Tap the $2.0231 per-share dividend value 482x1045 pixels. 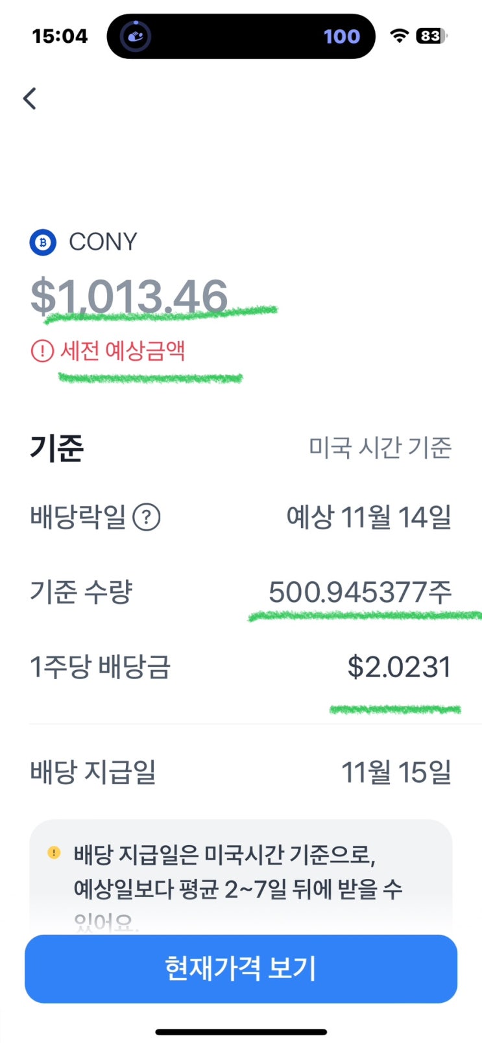coord(399,667)
